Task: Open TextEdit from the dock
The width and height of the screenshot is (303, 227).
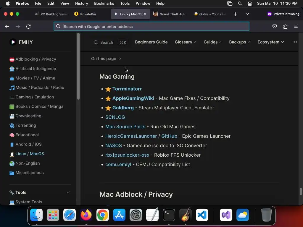Action: (152, 215)
